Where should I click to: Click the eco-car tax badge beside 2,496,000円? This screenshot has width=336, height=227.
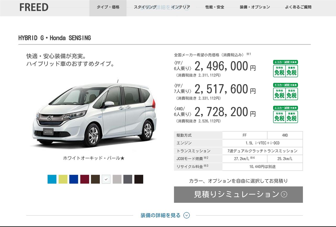286,69
